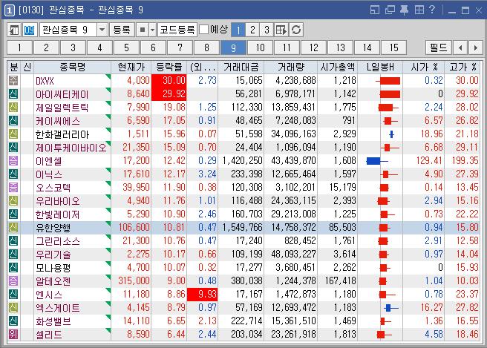
Task: Switch to group tab 15
Action: [x=393, y=47]
